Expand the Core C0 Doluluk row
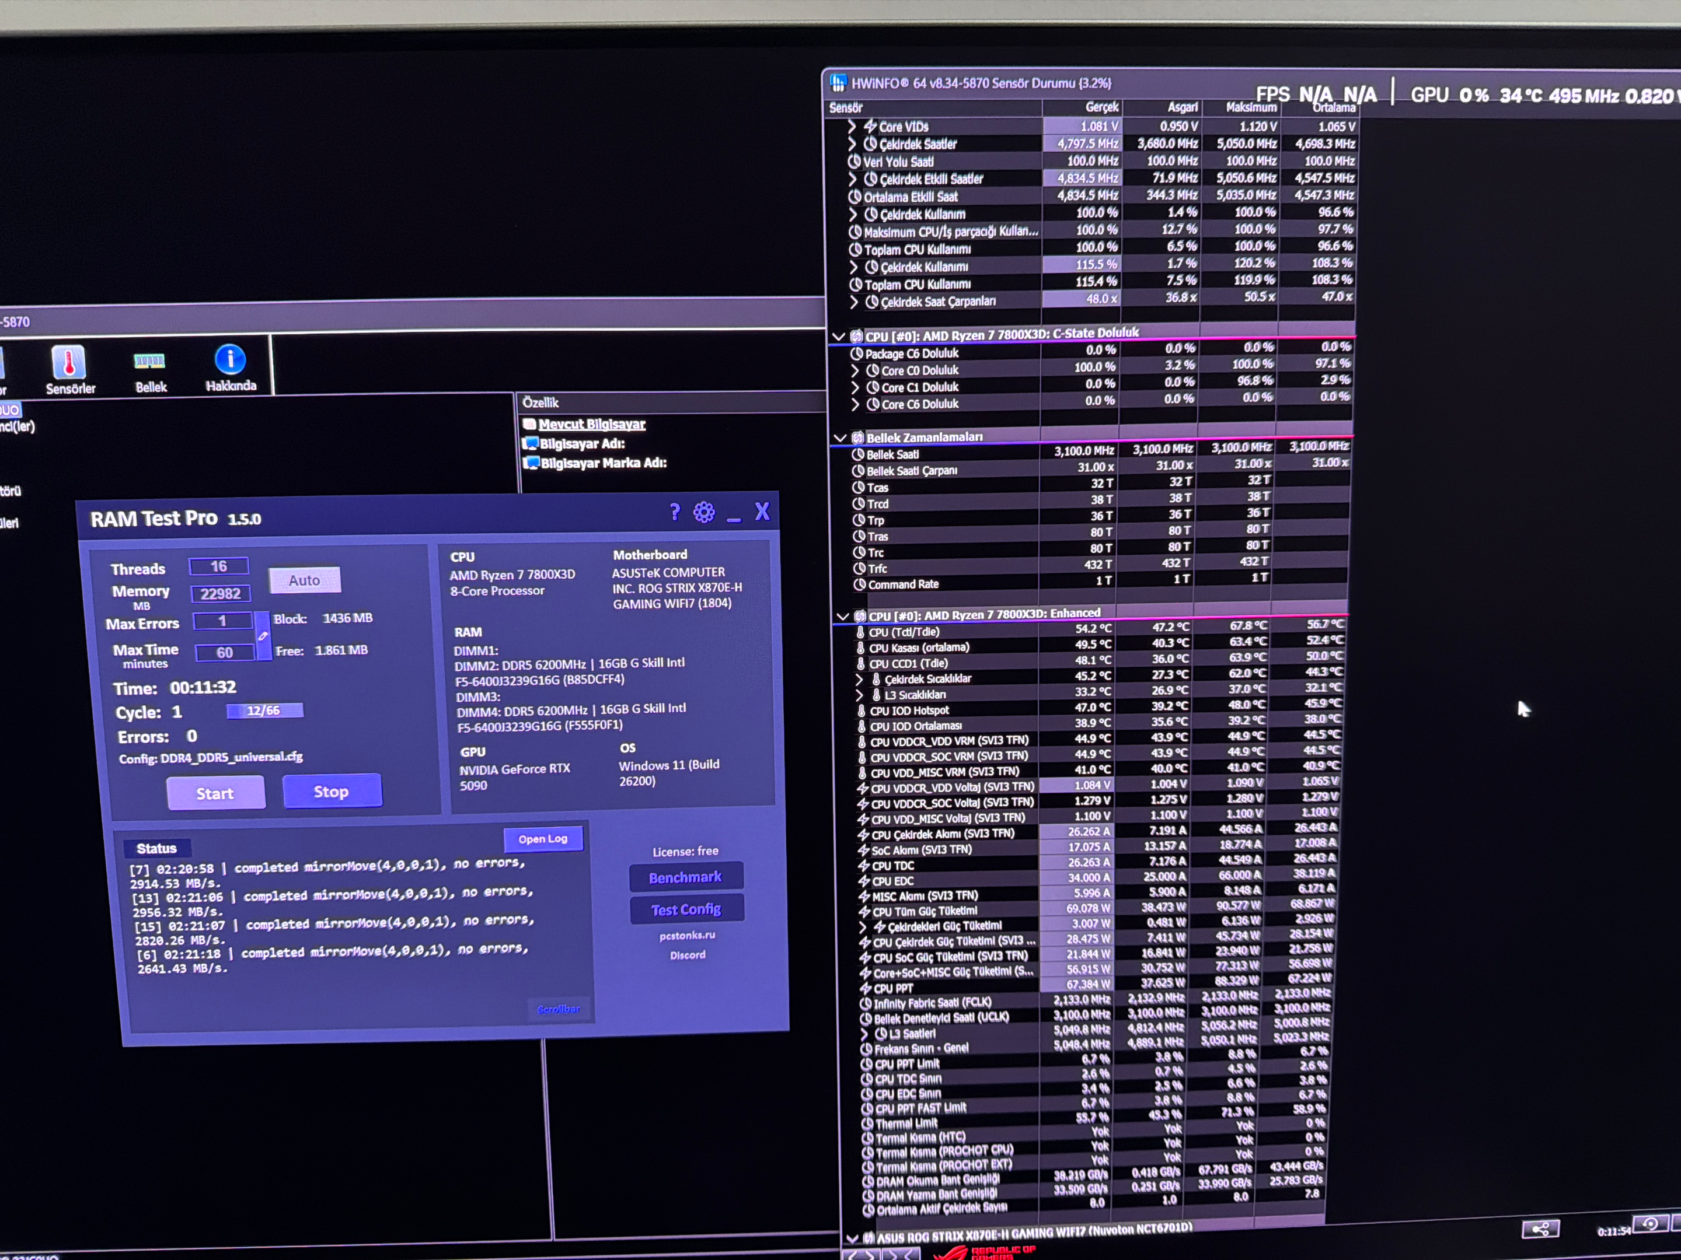1681x1260 pixels. click(855, 370)
